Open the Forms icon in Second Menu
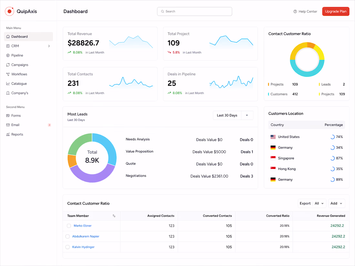Image resolution: width=355 pixels, height=266 pixels. coord(8,115)
